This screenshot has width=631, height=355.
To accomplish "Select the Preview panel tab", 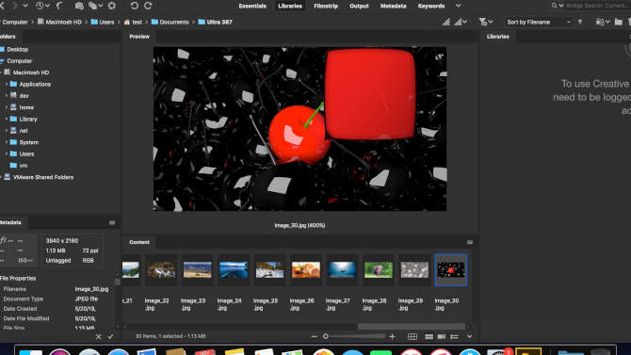I will [x=139, y=37].
